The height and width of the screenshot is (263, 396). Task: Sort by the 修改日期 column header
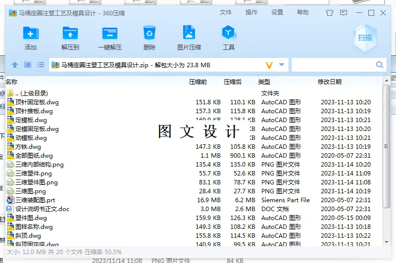(330, 82)
